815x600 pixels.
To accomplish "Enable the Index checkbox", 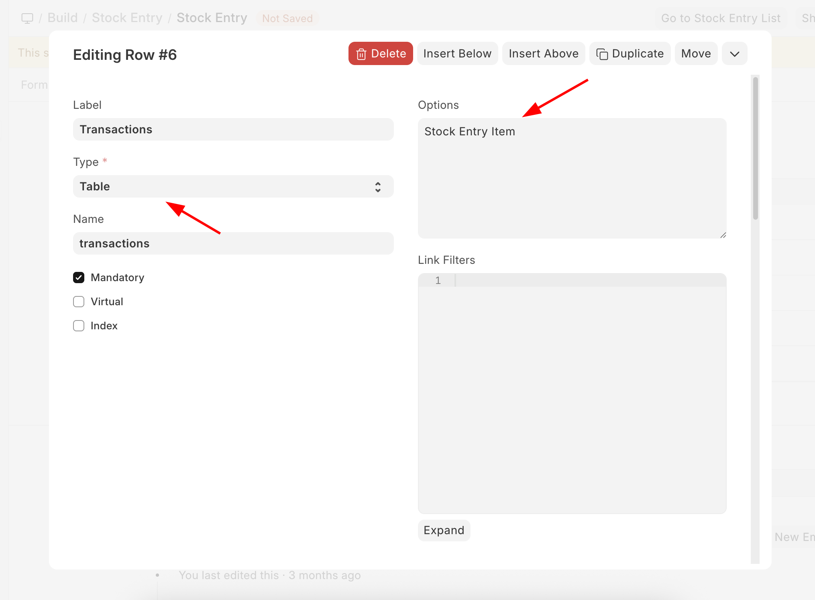I will [x=79, y=326].
